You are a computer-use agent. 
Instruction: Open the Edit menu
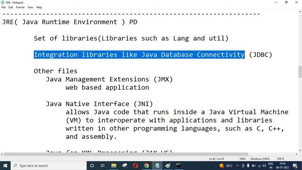11,8
